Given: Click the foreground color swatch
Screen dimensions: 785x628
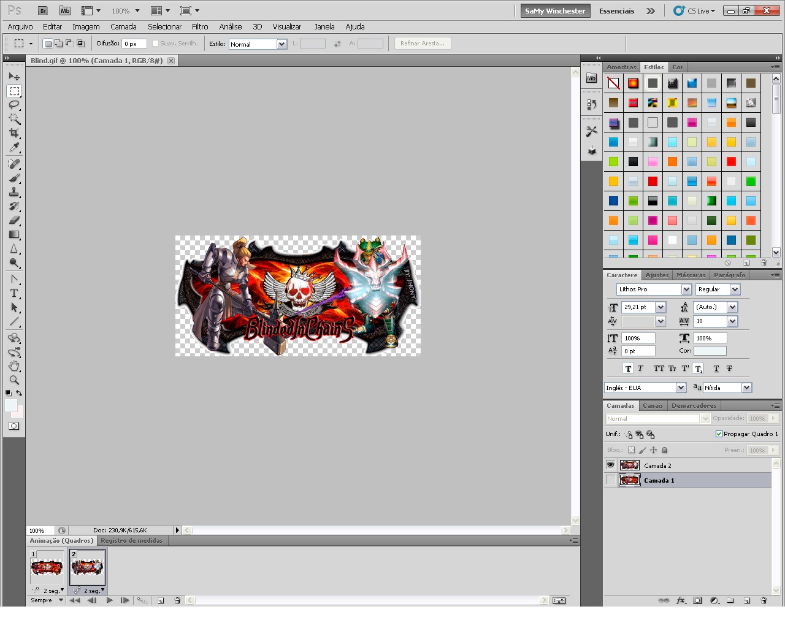Looking at the screenshot, I should [x=11, y=405].
